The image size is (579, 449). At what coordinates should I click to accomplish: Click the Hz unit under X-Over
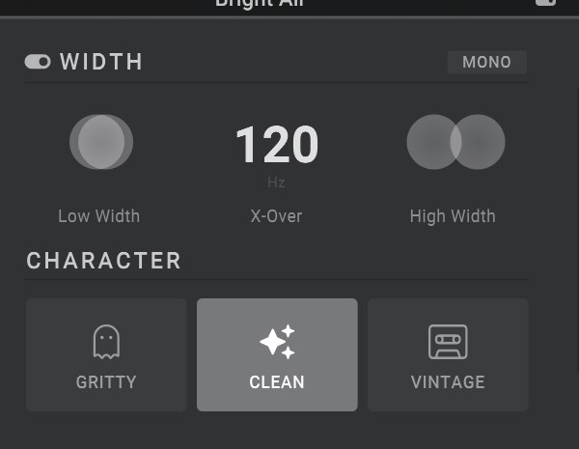coord(276,182)
